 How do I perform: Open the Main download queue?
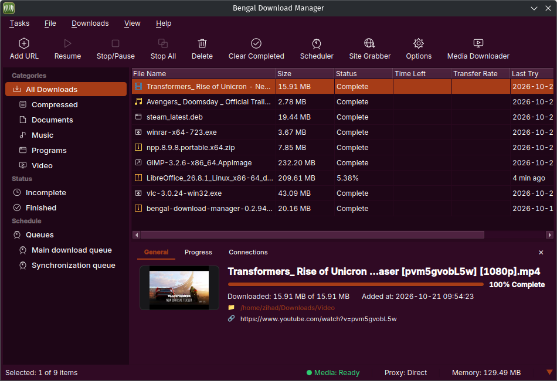(x=66, y=250)
